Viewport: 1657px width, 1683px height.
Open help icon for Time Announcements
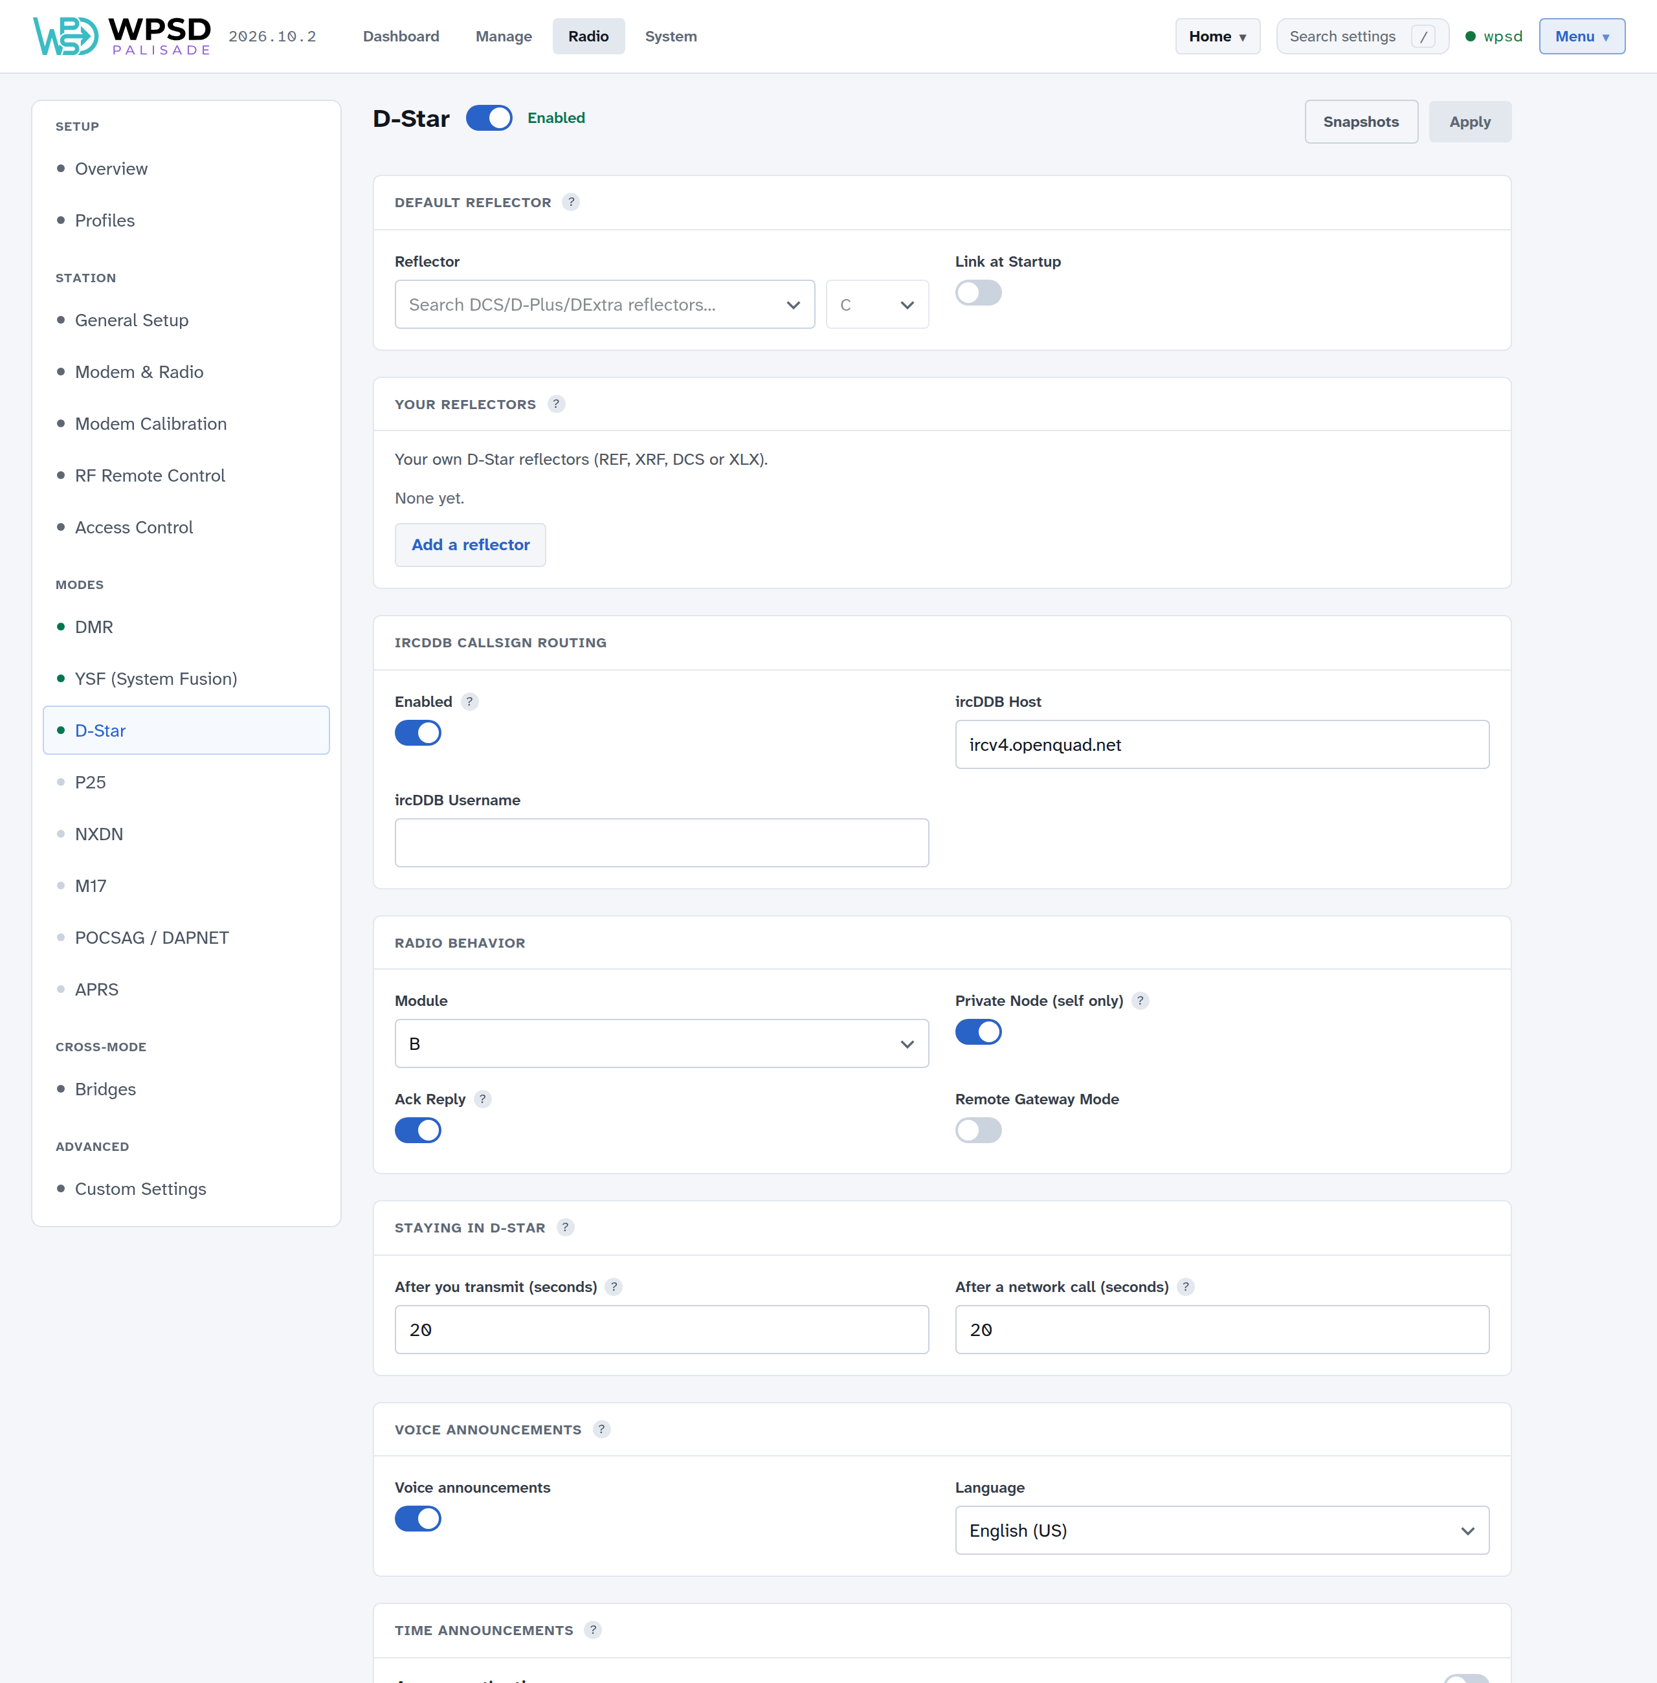click(593, 1630)
